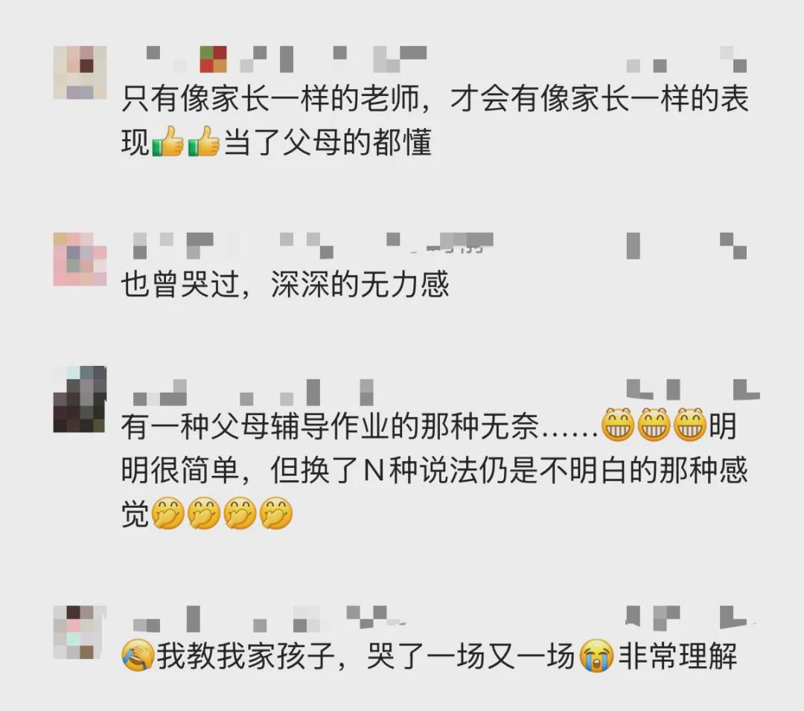Click the face-palm crying emoji before "我教我家孩子"
Viewport: 804px width, 711px height.
[x=138, y=655]
